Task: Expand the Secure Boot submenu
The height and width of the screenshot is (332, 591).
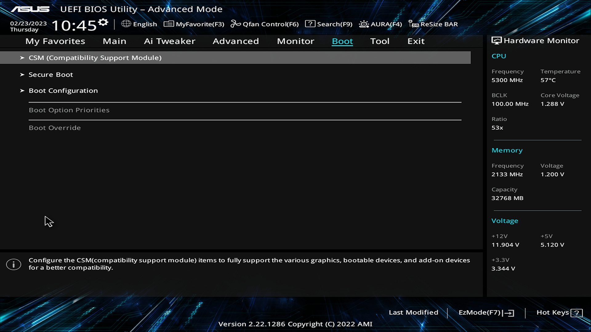Action: [51, 75]
